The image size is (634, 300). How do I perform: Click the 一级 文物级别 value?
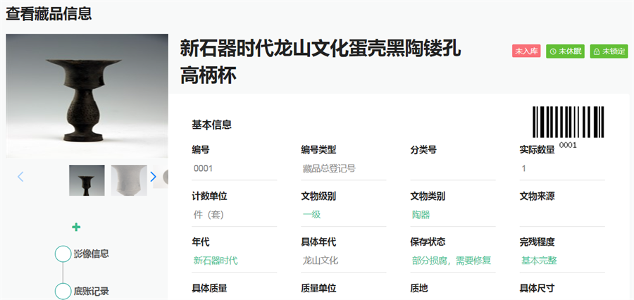pos(311,215)
